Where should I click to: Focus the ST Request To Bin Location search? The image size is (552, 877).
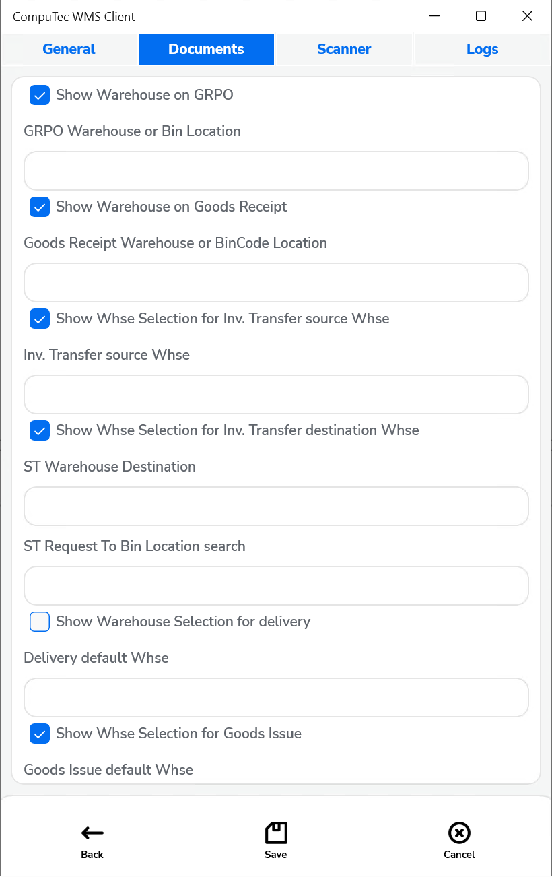pos(276,585)
